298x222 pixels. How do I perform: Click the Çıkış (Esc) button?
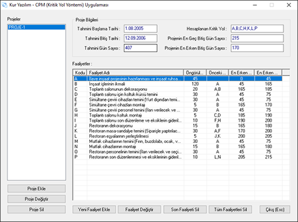[275, 210]
